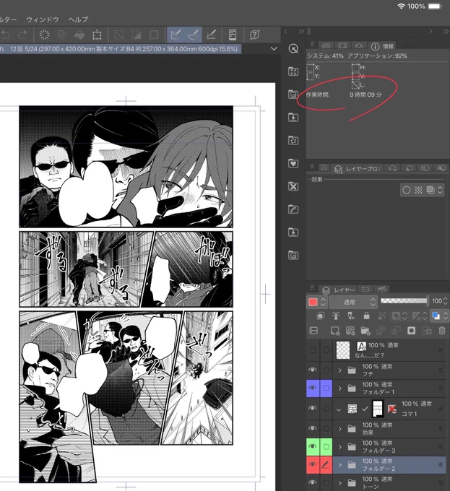
Task: Click the Create Layer Mask icon
Action: point(411,331)
